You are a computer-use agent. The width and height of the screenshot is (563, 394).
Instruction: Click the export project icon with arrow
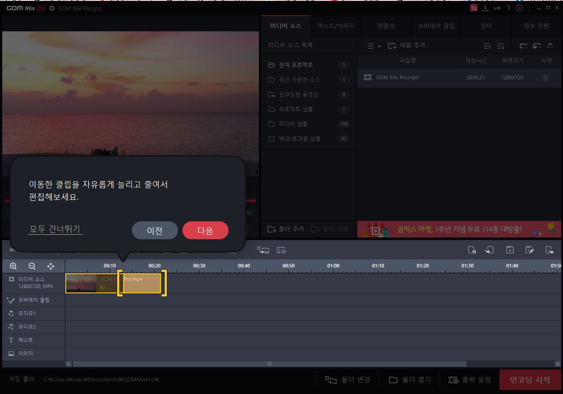[x=550, y=250]
